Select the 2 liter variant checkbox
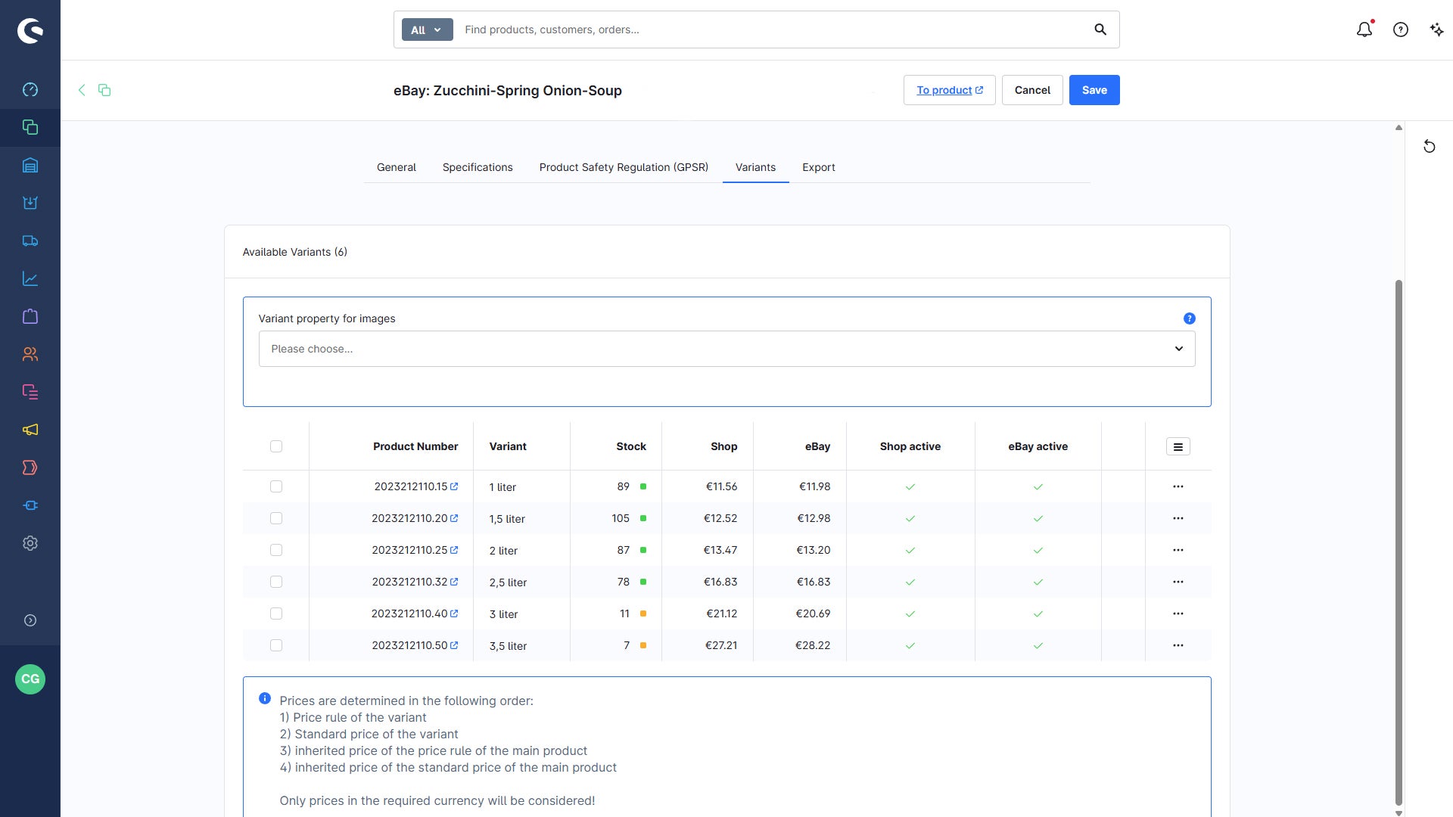Screen dimensions: 1453x817 [x=276, y=550]
